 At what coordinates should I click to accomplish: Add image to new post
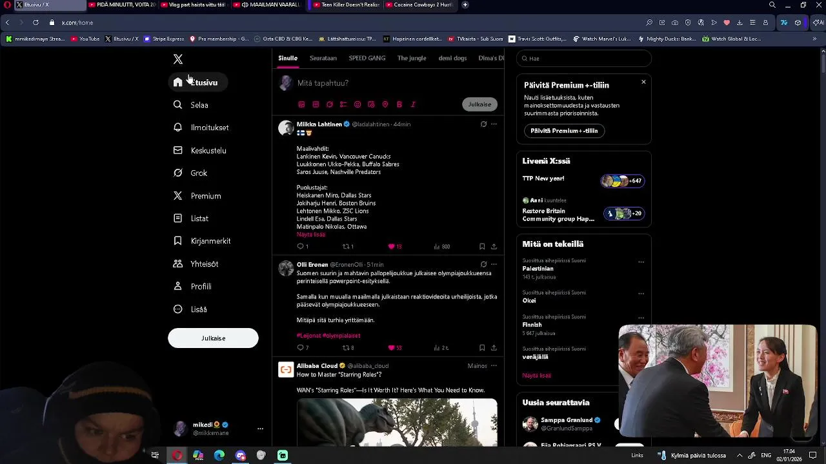(301, 104)
